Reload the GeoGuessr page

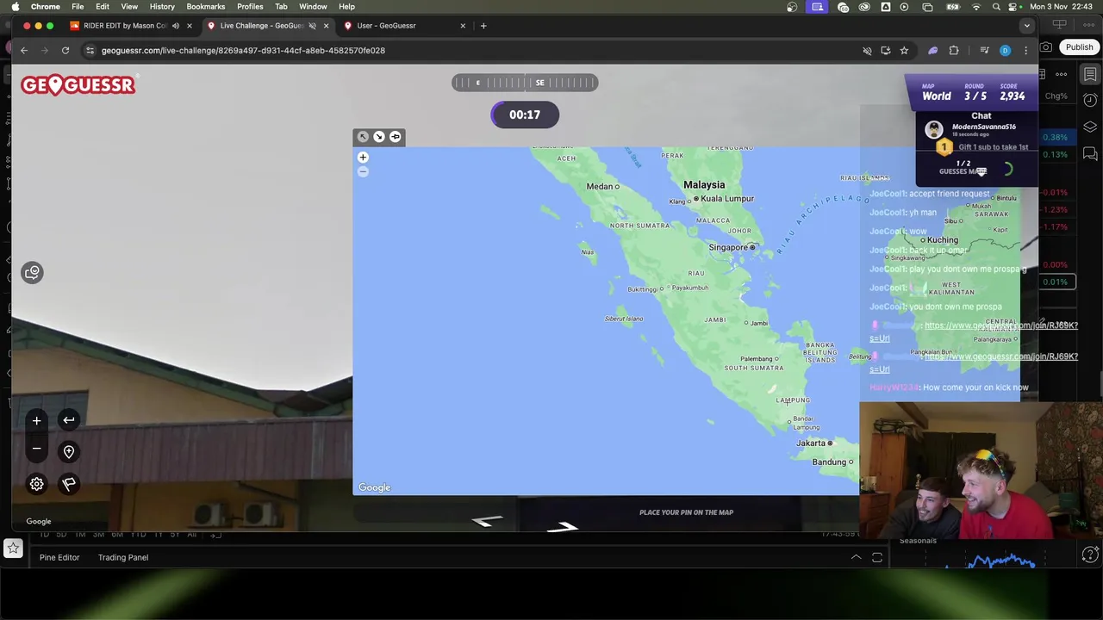point(65,51)
